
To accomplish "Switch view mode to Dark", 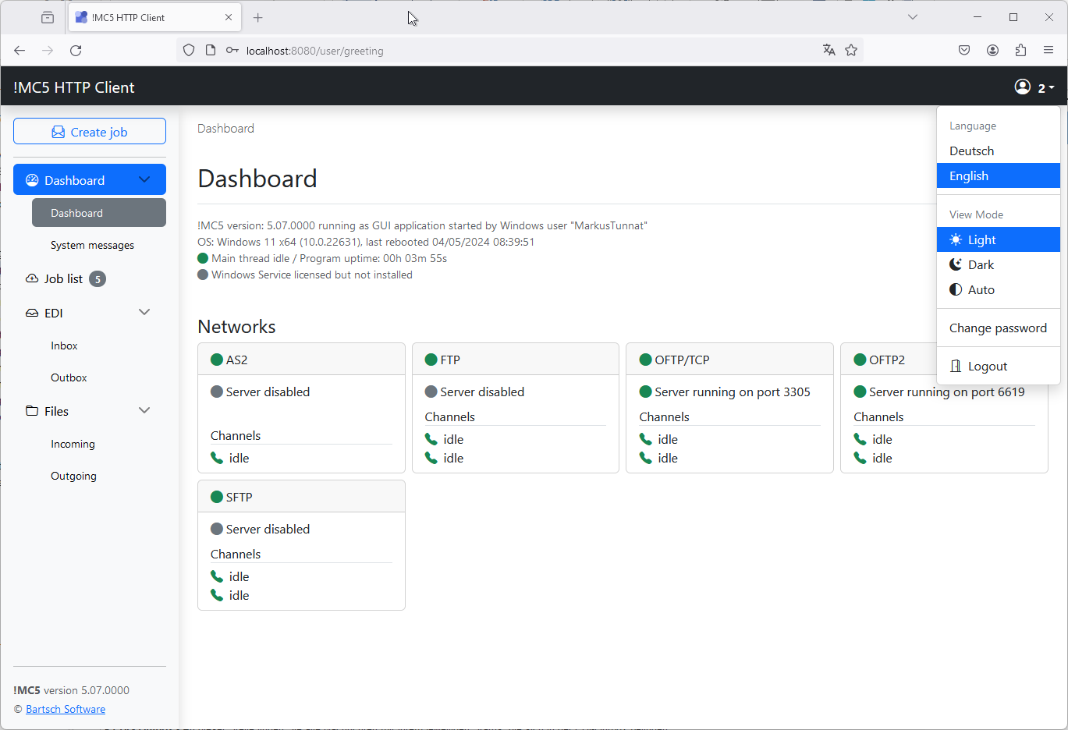I will click(x=999, y=264).
